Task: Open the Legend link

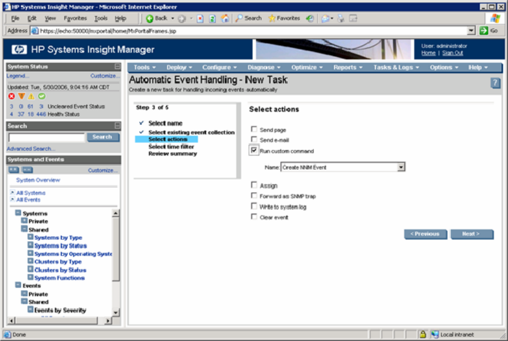Action: pos(18,76)
